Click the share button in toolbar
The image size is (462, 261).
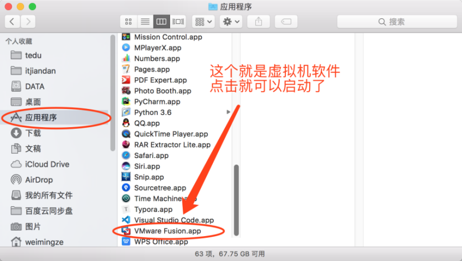[x=259, y=22]
